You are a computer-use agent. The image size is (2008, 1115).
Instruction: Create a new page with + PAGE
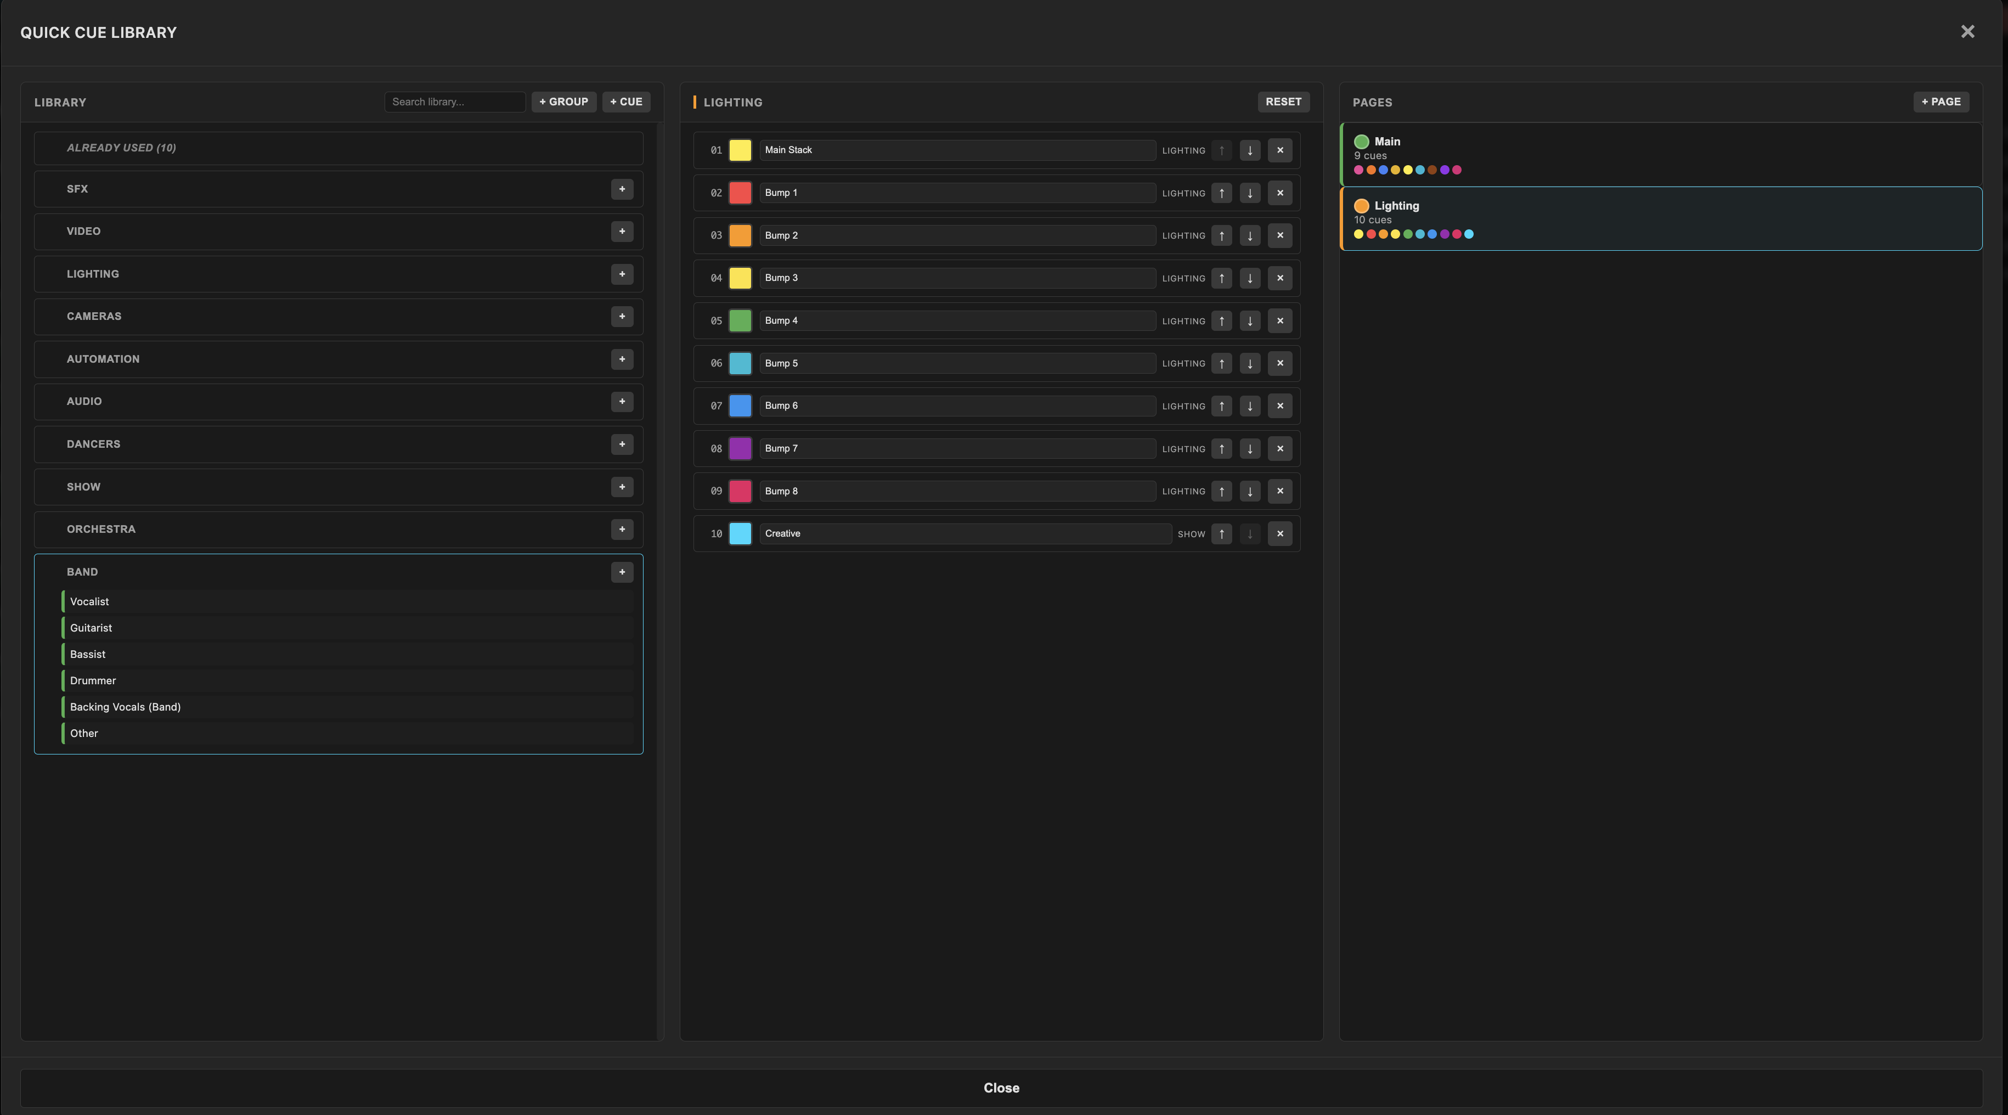(1941, 102)
